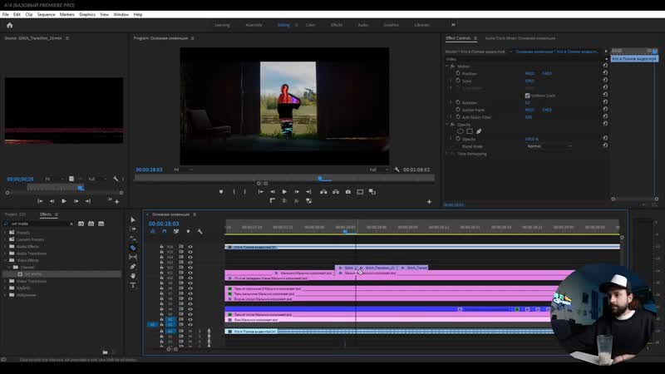Screen dimensions: 665x374
Task: Open the Sequence menu
Action: coord(47,14)
